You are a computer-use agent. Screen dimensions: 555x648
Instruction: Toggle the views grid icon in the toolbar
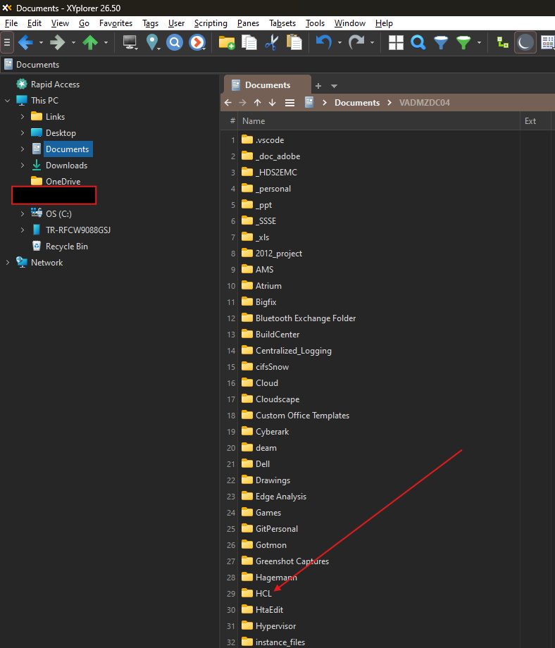coord(396,43)
